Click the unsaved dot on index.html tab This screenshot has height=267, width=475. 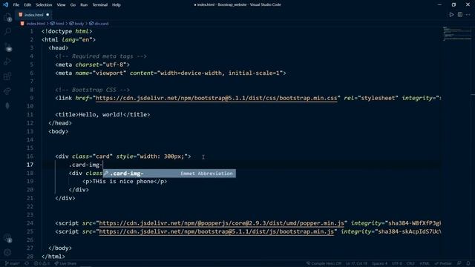tap(47, 15)
